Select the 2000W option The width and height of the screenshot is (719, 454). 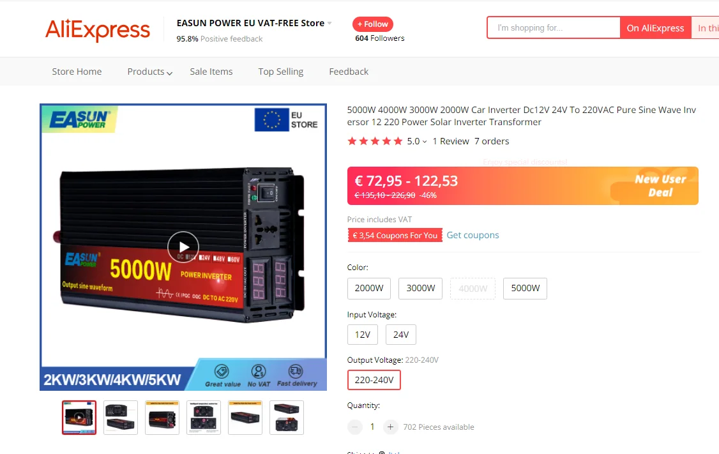click(x=368, y=289)
